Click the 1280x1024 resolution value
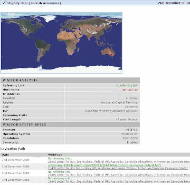 click(x=130, y=138)
